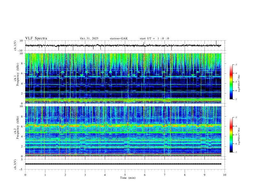Click the "9" tick on the Time axis
Viewport: 253px width, 196px height.
pyautogui.click(x=204, y=175)
